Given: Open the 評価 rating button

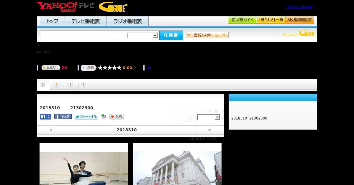Looking at the screenshot, I should (x=88, y=68).
